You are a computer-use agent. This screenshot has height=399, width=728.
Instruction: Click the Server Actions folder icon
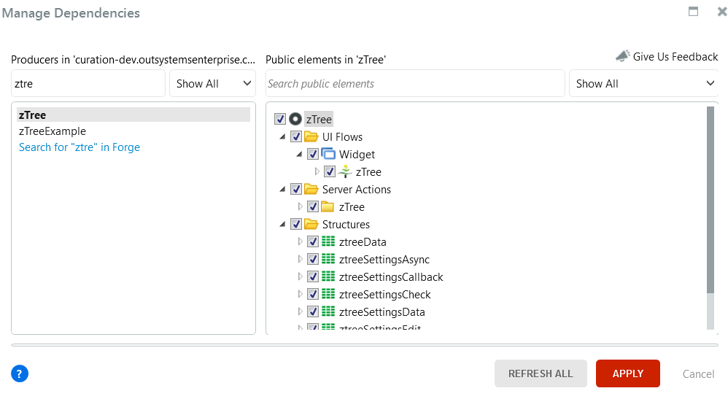311,189
